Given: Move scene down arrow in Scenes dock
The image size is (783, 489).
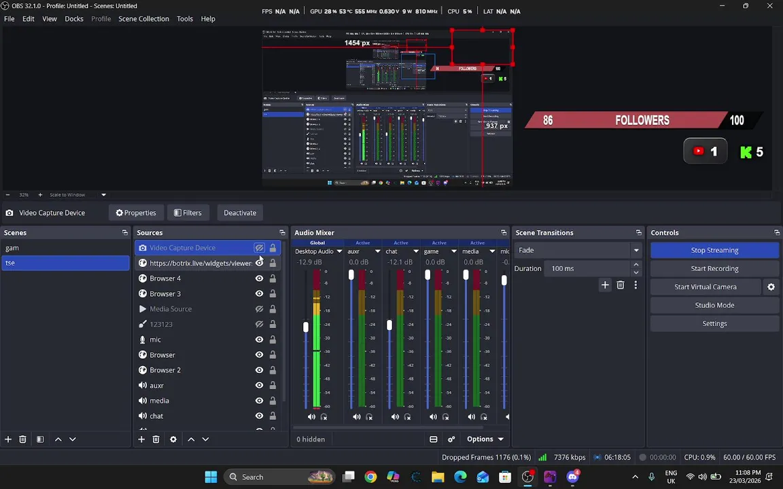Looking at the screenshot, I should (73, 439).
